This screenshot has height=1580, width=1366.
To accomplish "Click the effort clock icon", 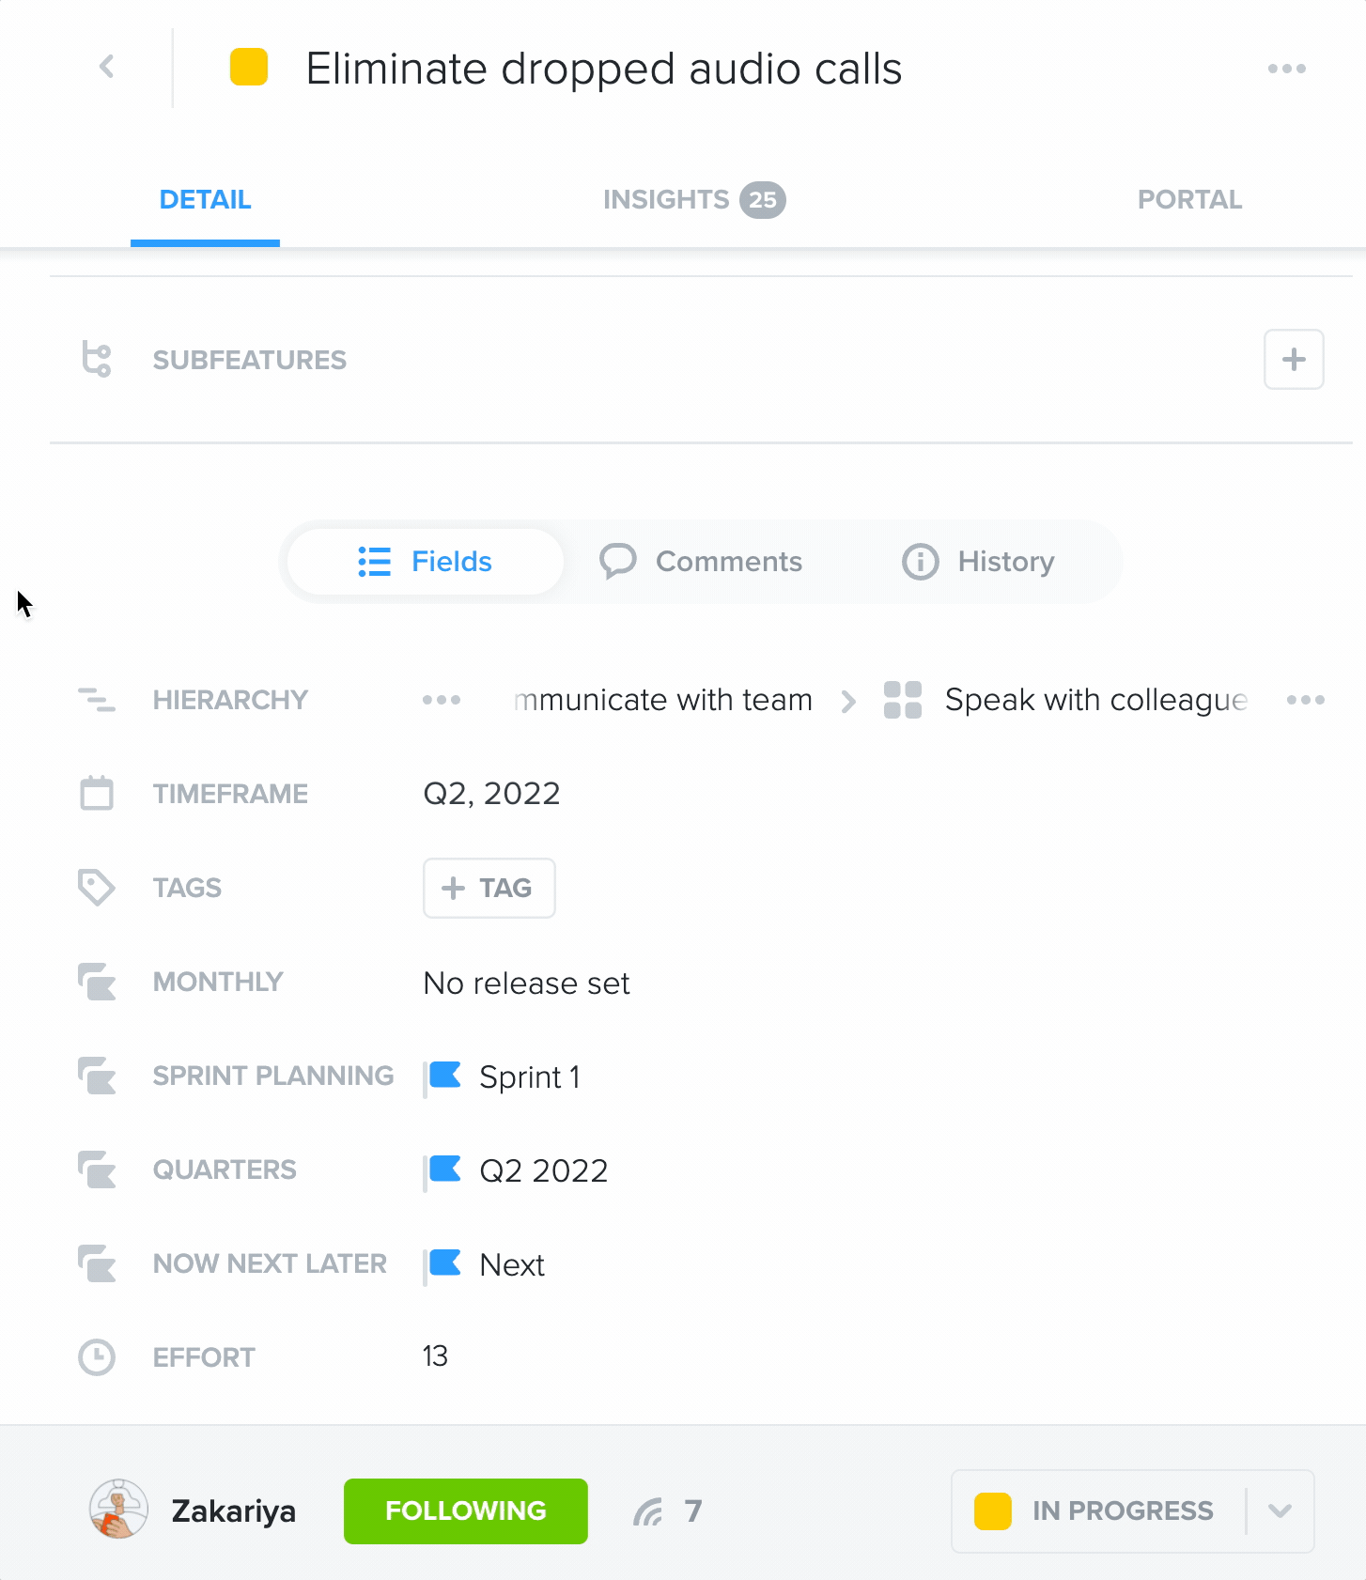I will point(97,1357).
